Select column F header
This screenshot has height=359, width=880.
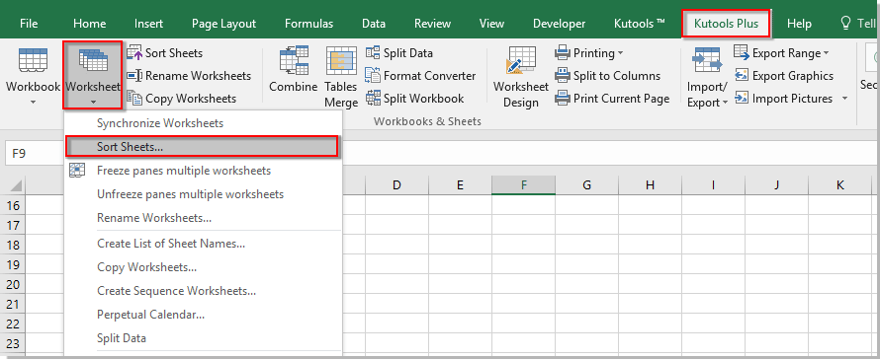coord(524,184)
